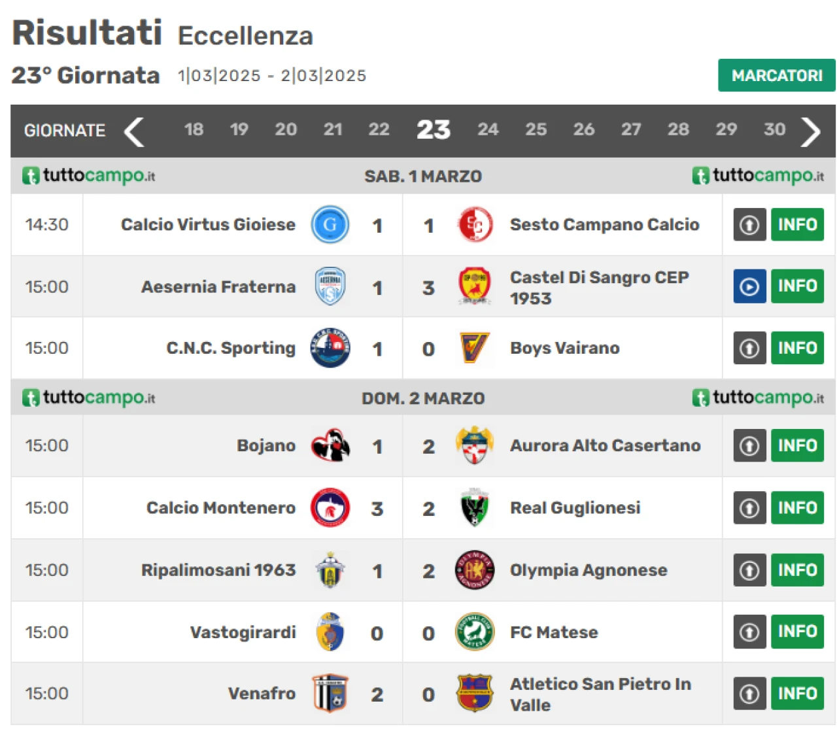Advance giornate list with right chevron
The height and width of the screenshot is (731, 837).
point(811,131)
